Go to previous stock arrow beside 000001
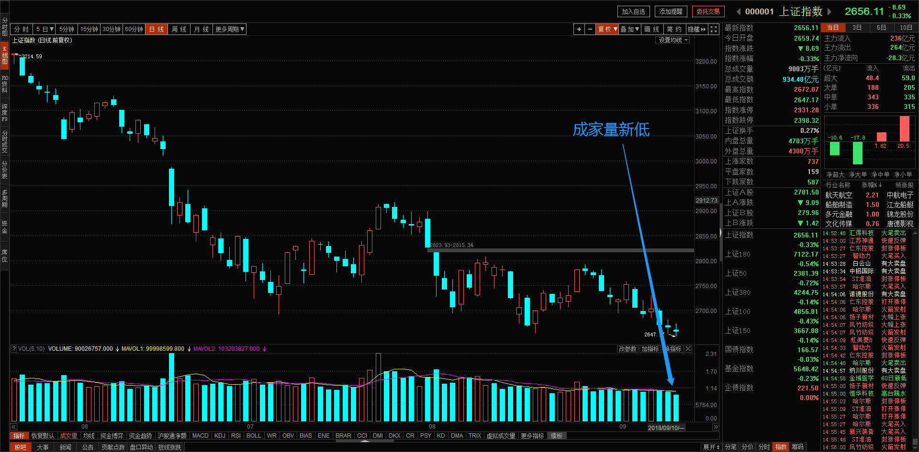This screenshot has height=452, width=919. click(x=739, y=11)
